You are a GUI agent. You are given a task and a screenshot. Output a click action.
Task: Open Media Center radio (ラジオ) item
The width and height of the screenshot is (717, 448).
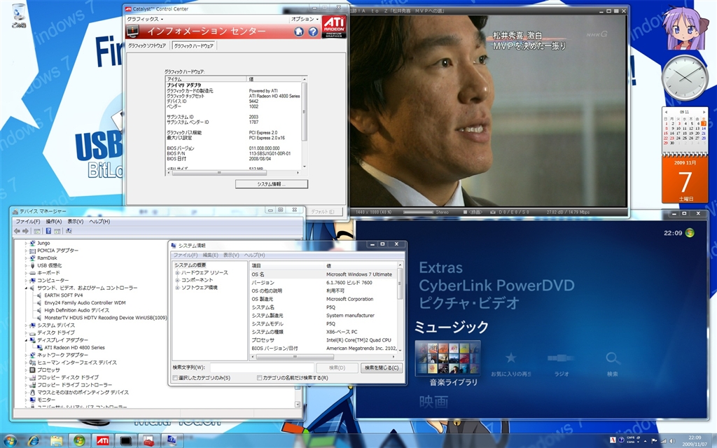click(x=561, y=364)
